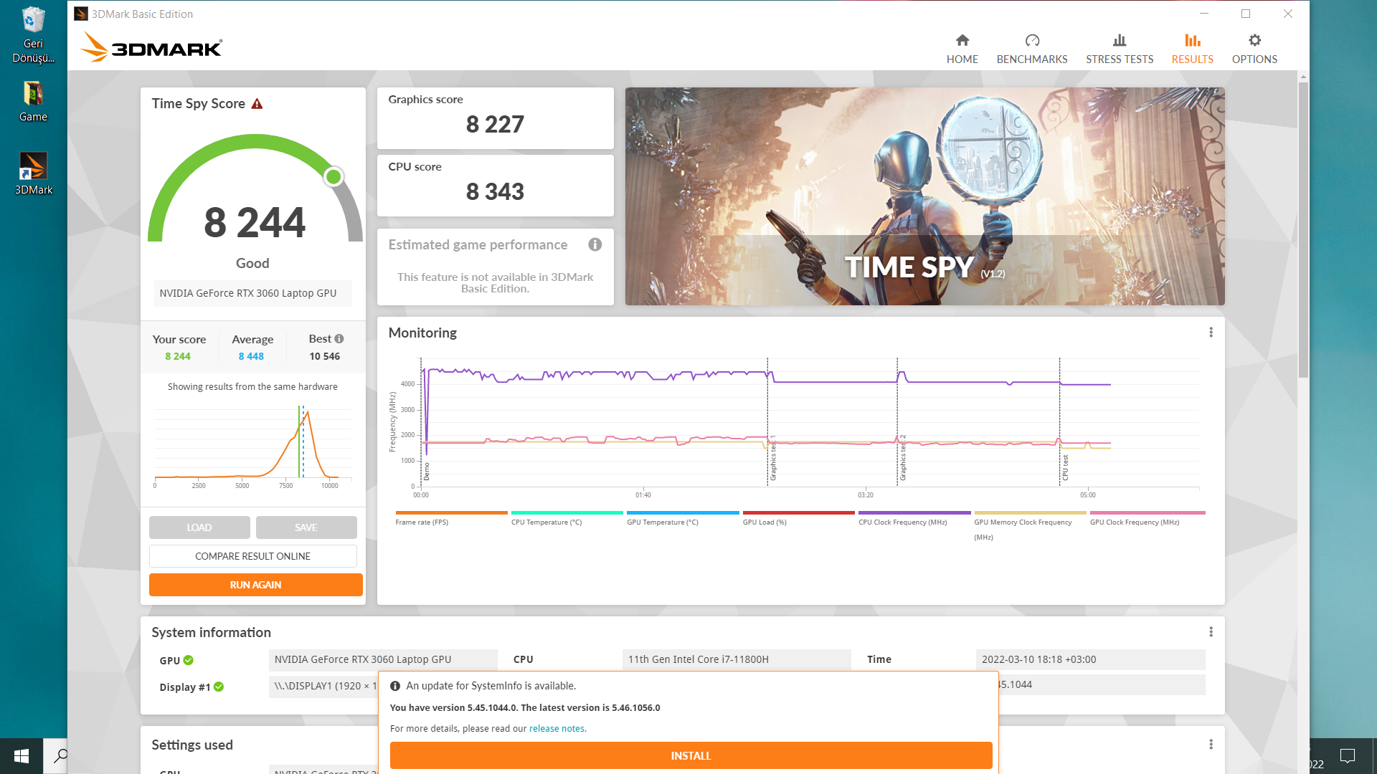This screenshot has width=1377, height=774.
Task: Click the GPU green checkmark icon
Action: 188,660
